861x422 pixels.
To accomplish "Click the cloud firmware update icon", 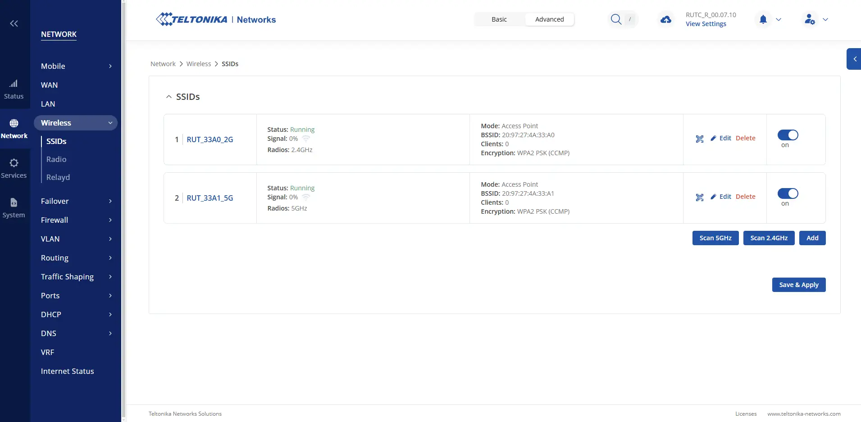I will click(665, 19).
